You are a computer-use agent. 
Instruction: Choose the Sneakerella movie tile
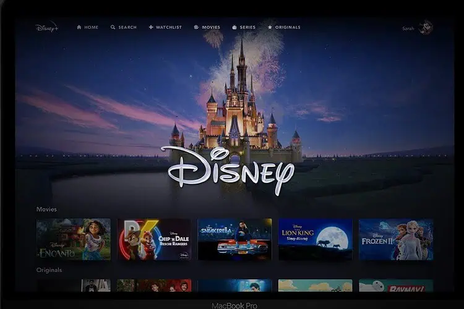[x=234, y=239]
